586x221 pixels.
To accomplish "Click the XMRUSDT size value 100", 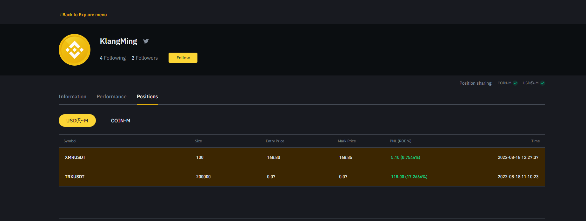I will (x=200, y=157).
